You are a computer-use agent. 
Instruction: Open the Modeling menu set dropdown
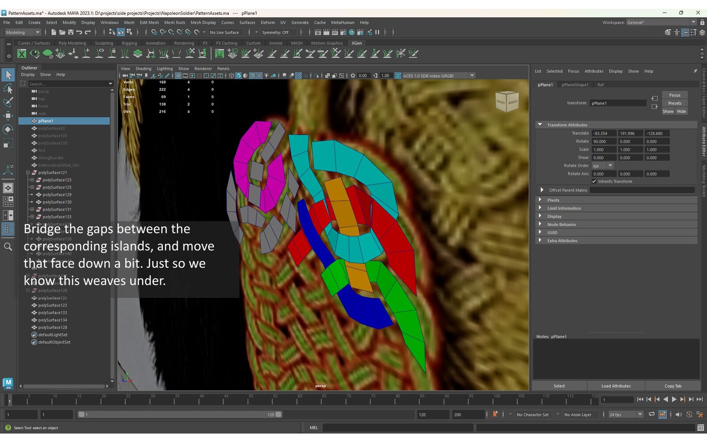tap(23, 32)
